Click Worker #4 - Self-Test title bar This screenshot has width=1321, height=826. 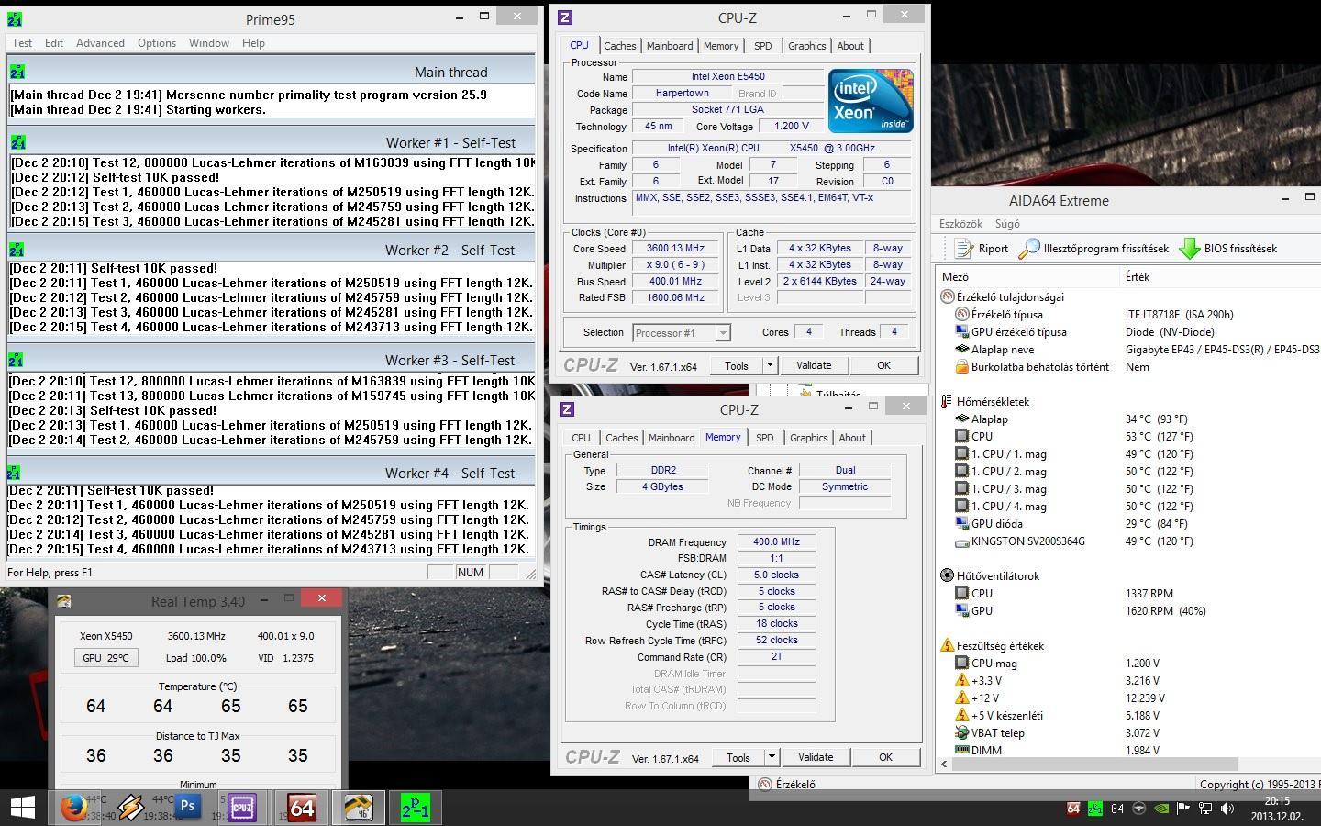coord(271,473)
